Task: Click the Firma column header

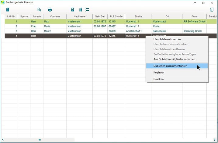Action: pos(194,16)
